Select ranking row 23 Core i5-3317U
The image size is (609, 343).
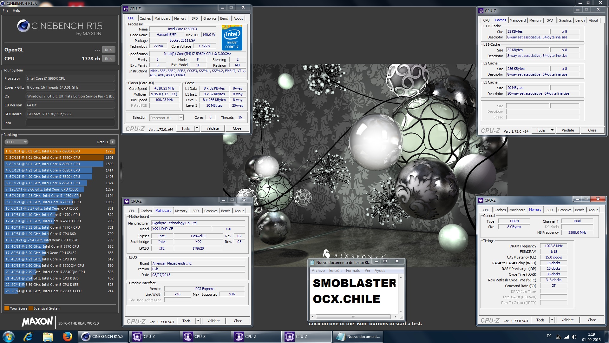click(60, 291)
